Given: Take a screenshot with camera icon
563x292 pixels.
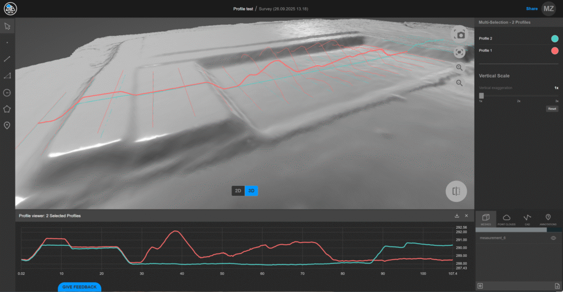Looking at the screenshot, I should 460,35.
